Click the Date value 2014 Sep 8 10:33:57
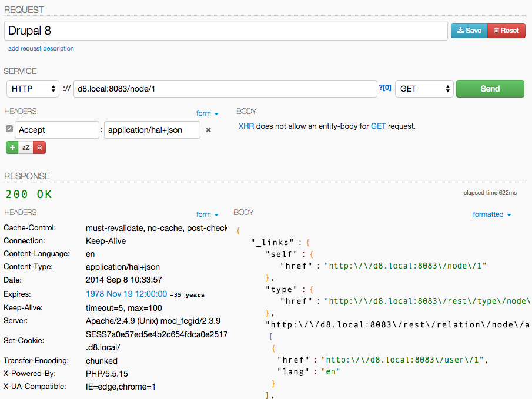Screen dimensions: 532x399 click(124, 280)
